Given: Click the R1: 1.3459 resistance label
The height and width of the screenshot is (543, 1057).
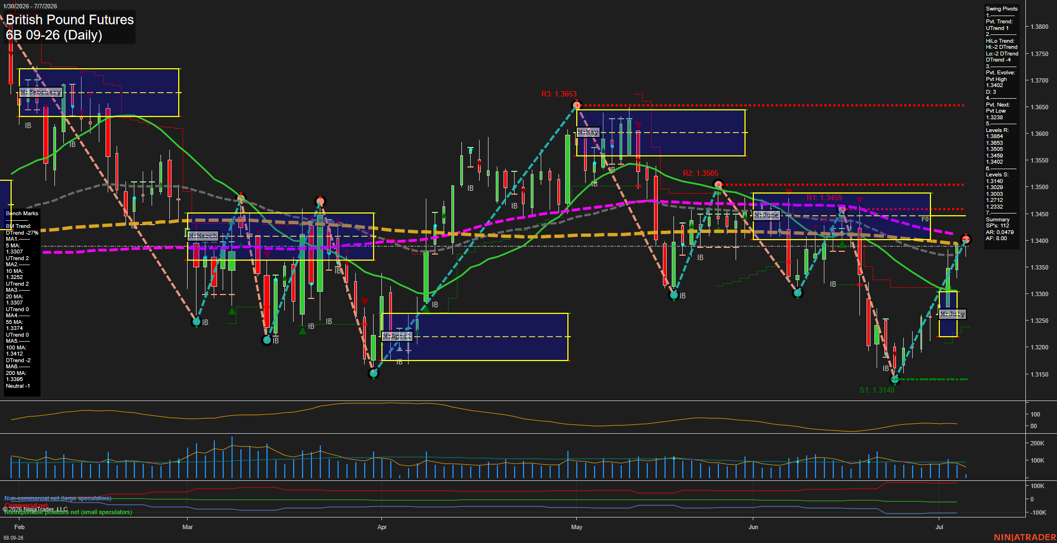Looking at the screenshot, I should [x=824, y=198].
